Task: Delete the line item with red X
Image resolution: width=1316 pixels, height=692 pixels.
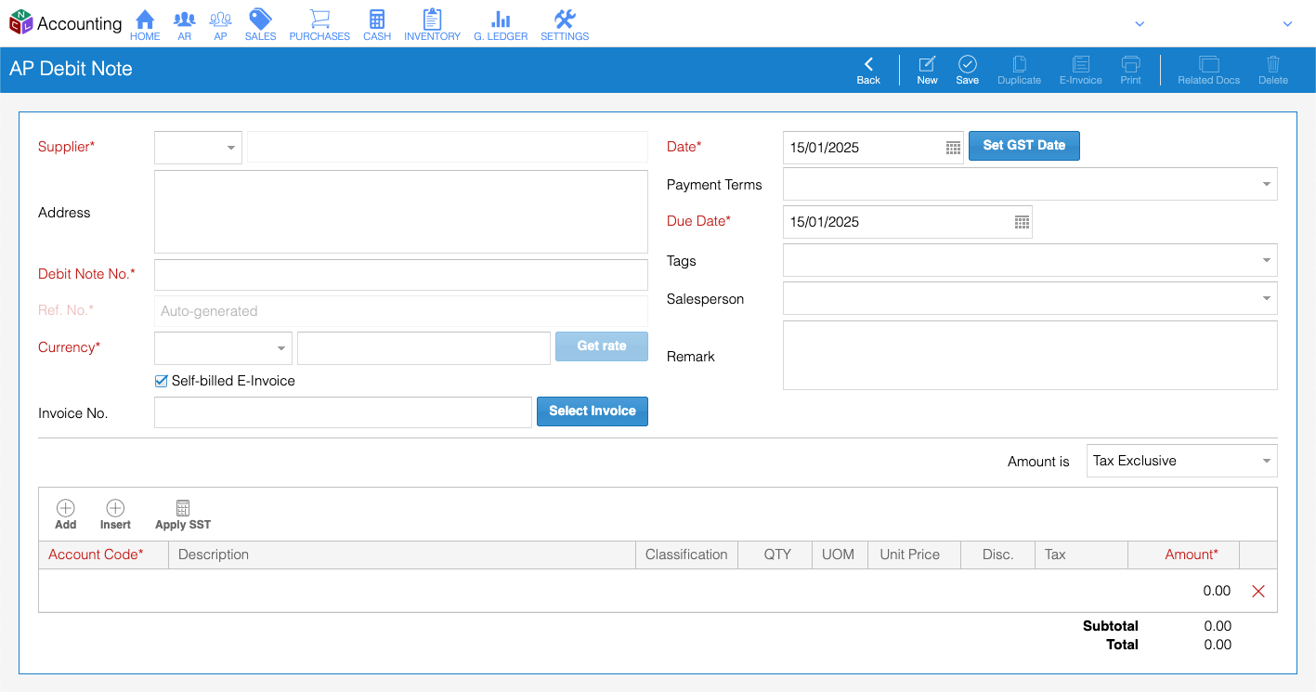Action: click(1258, 592)
